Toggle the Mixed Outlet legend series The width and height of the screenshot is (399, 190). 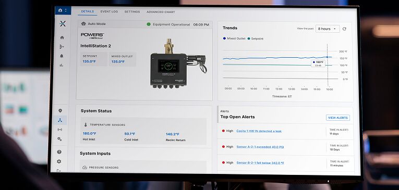[234, 39]
